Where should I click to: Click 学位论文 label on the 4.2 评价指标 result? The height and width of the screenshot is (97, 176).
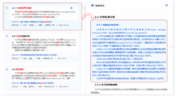15,87
